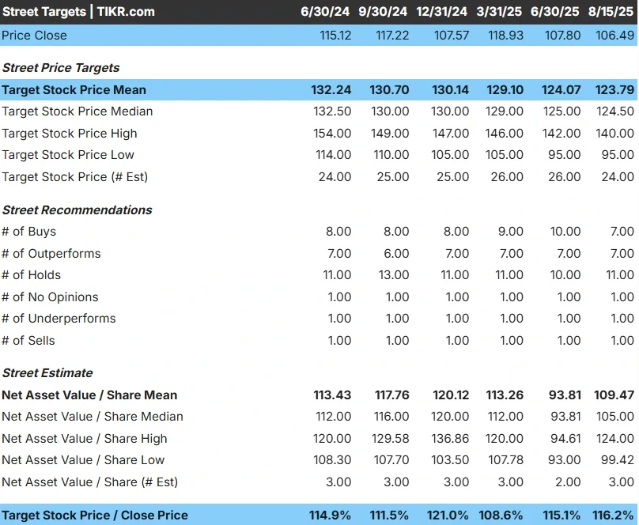Click 'Target Stock Price / Close Price' label

(x=95, y=516)
